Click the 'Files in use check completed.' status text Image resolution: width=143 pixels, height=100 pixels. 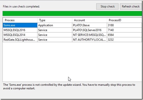[21, 7]
